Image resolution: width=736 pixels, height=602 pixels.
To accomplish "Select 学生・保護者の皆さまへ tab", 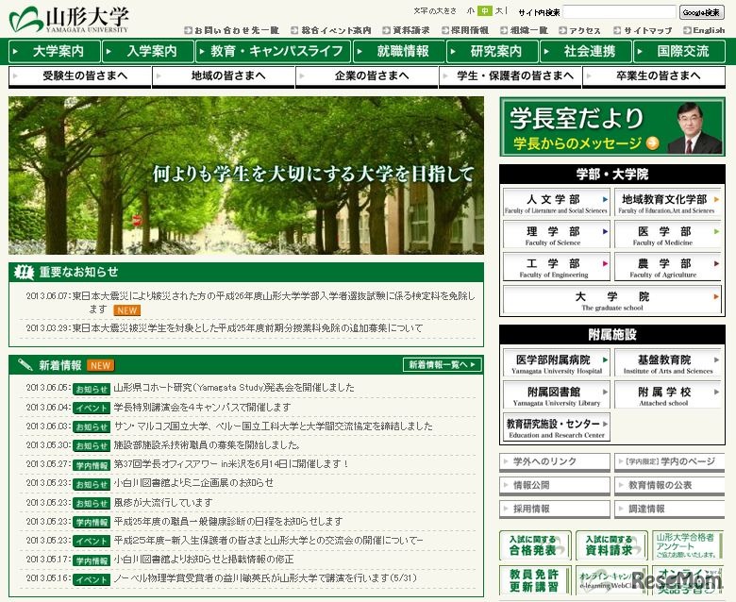I will 510,76.
